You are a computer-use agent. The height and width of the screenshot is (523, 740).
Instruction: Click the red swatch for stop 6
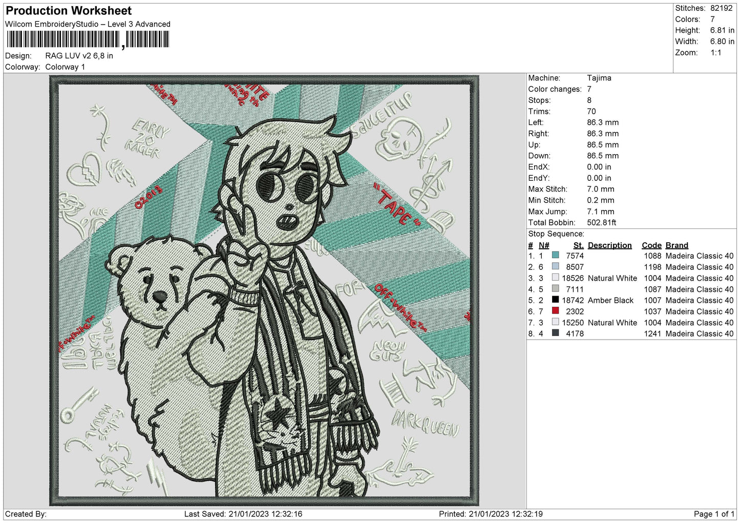555,311
